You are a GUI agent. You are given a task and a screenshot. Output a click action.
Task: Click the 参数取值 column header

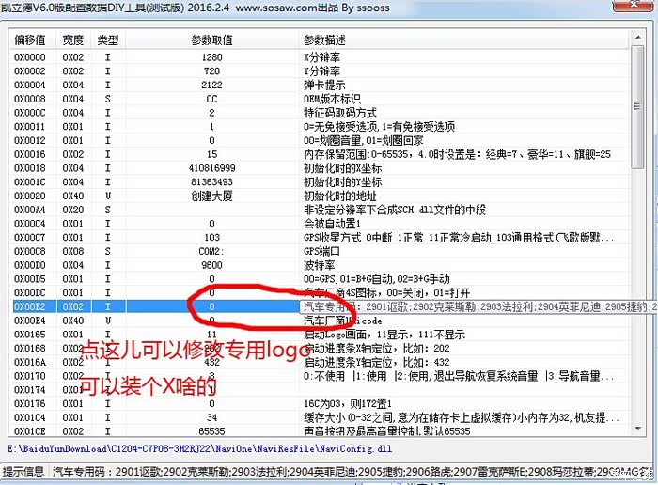click(x=211, y=40)
